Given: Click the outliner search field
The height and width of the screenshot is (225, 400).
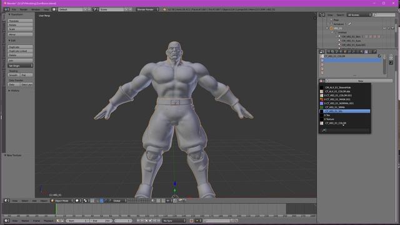Looking at the screenshot, I should coord(384,15).
